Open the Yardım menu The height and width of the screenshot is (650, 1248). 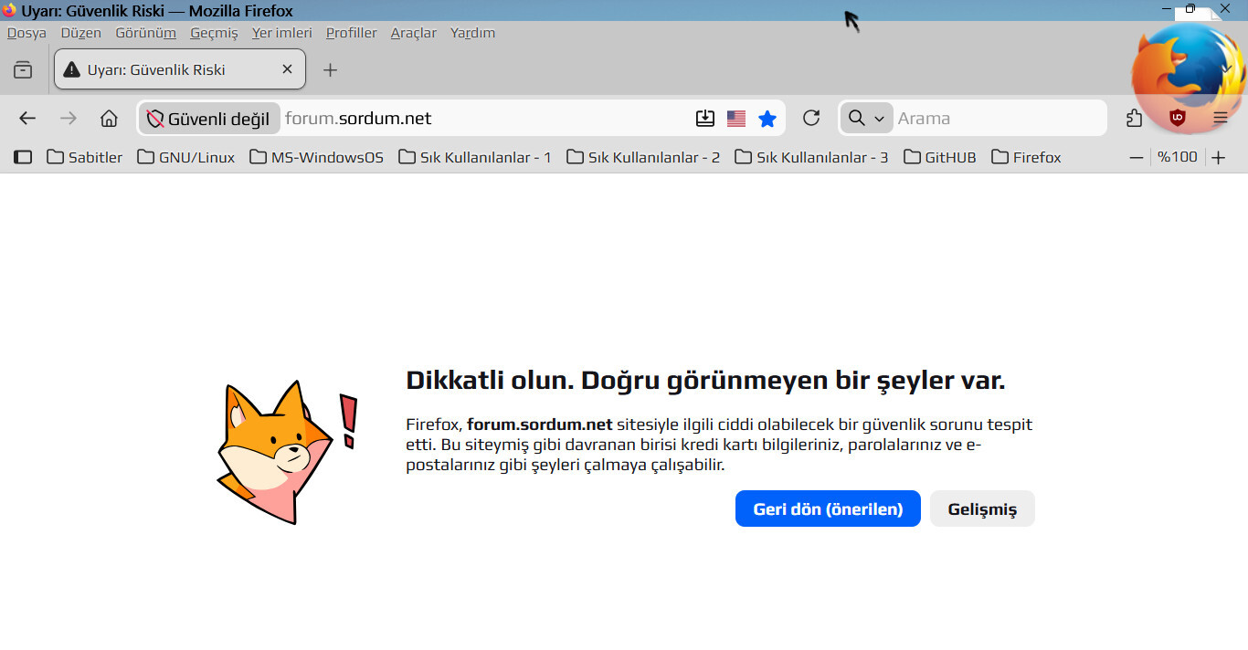472,33
